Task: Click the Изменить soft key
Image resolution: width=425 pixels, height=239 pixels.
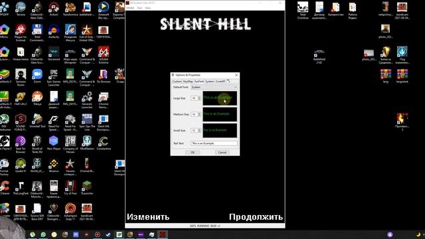Action: [148, 217]
